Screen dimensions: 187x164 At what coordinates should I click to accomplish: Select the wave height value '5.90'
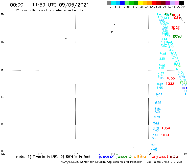coord(179,69)
